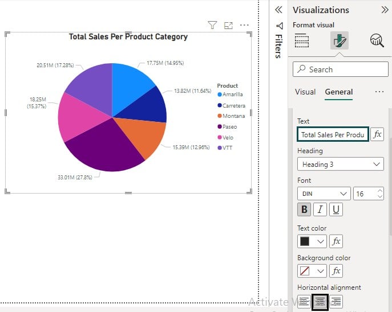This screenshot has height=312, width=392.
Task: Open fx conditional formatting for Text color
Action: tap(336, 241)
